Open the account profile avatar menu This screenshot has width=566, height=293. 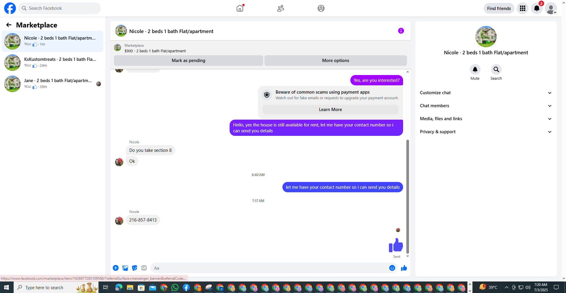[551, 8]
